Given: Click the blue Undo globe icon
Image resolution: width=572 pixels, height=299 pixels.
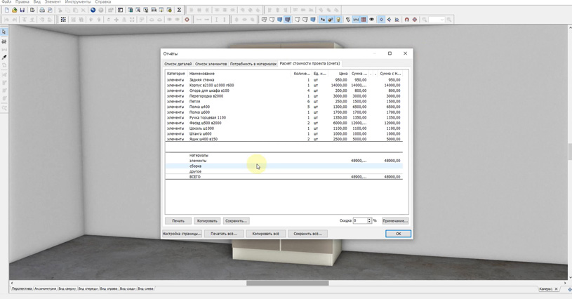Looking at the screenshot, I should (x=93, y=10).
